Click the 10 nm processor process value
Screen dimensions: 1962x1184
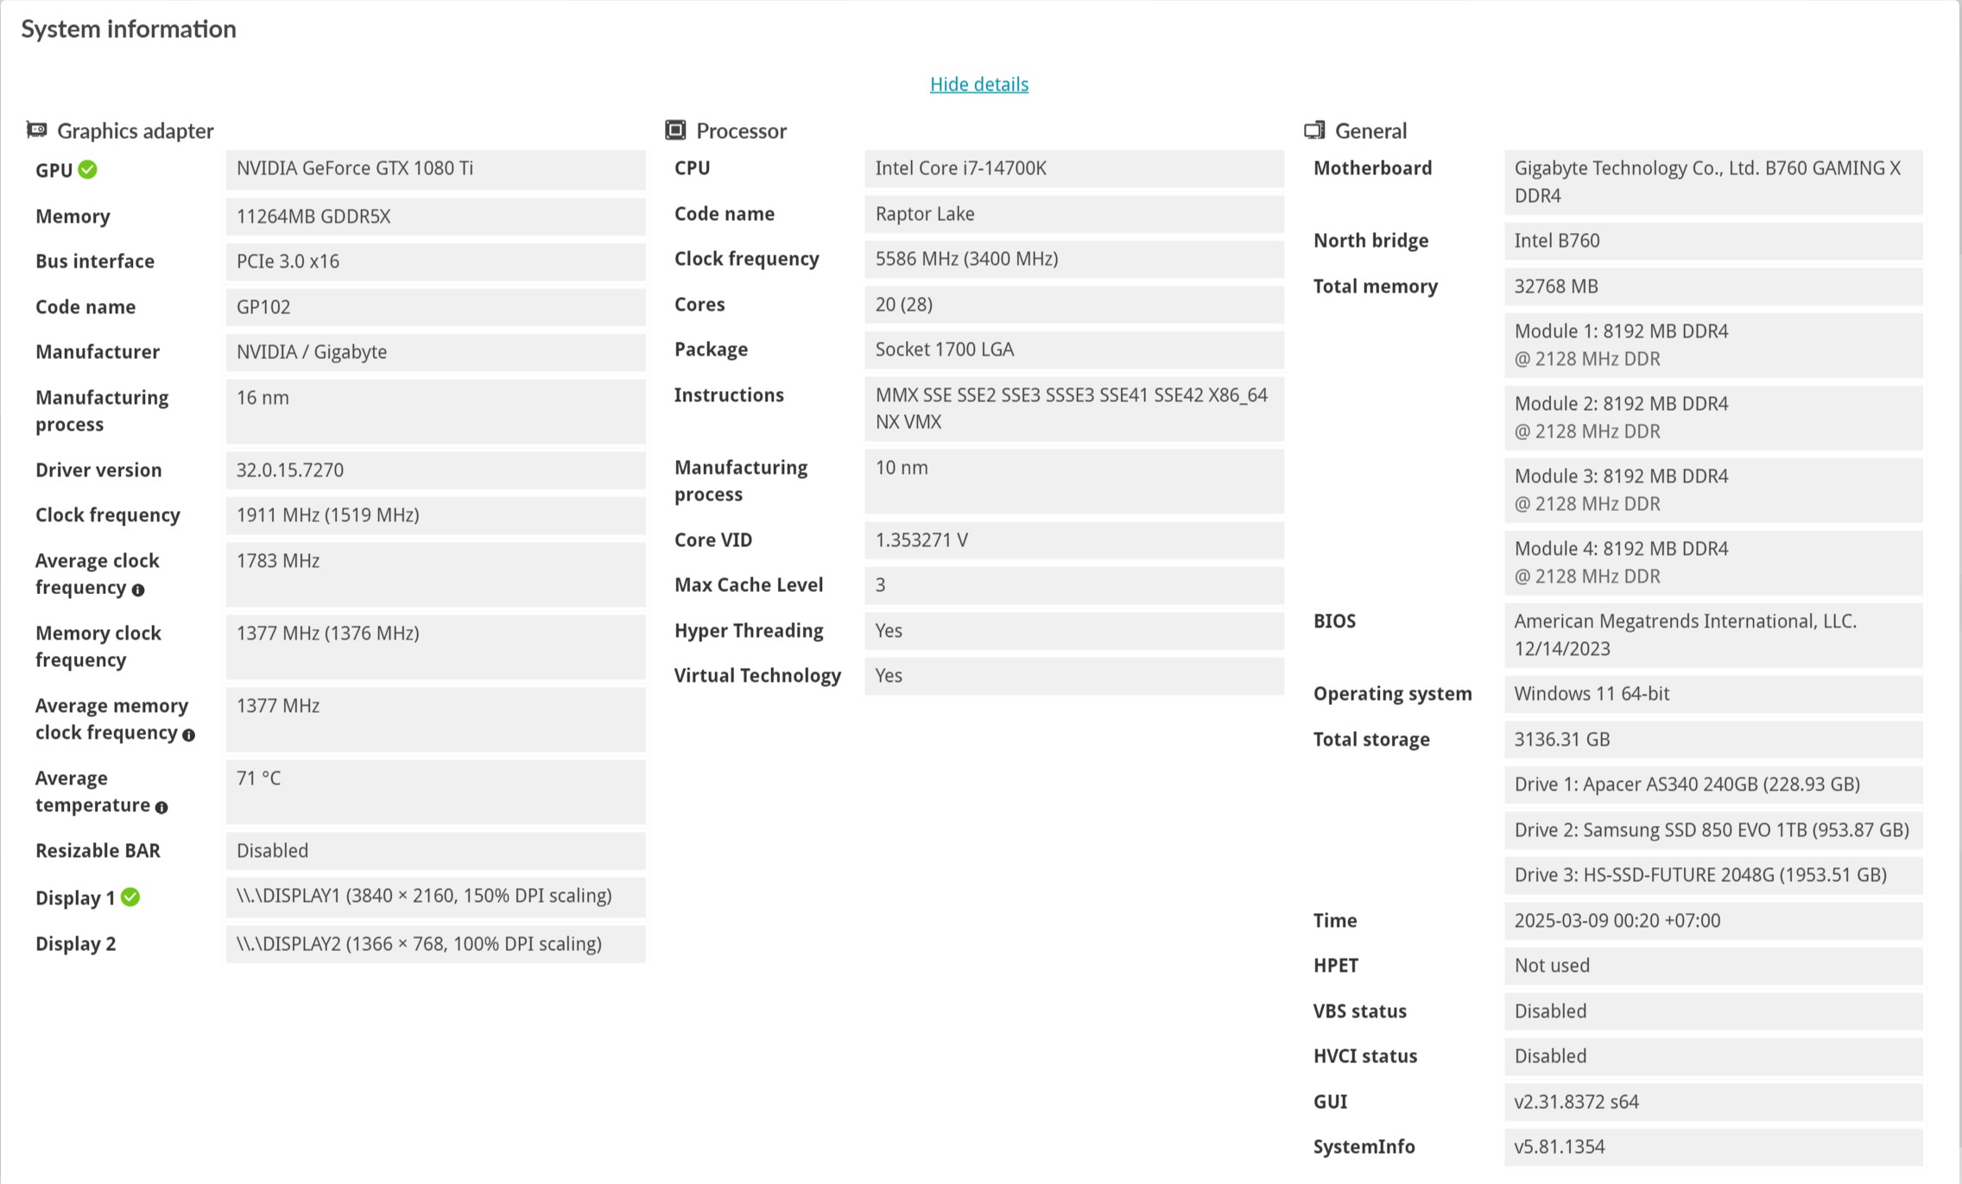(1074, 481)
